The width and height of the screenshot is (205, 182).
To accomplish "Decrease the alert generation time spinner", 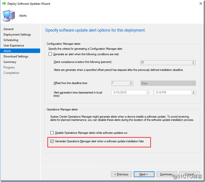I will 193,94.
